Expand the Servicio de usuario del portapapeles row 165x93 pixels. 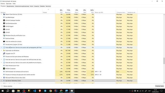pos(1,48)
